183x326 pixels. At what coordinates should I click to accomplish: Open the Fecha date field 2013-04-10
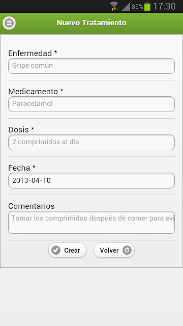[x=91, y=181]
